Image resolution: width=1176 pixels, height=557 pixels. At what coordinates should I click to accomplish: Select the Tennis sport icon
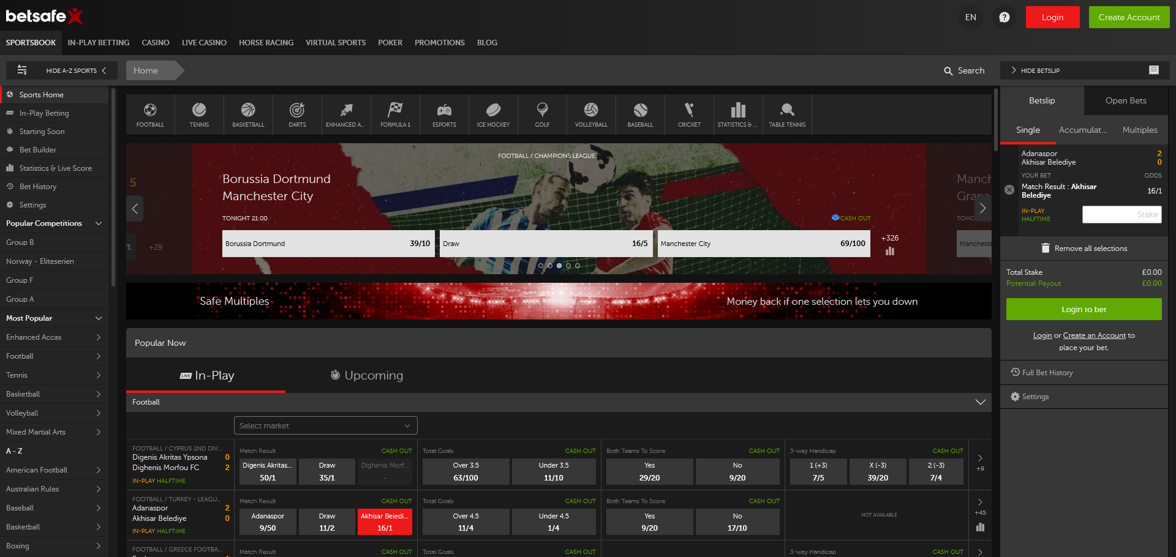199,114
